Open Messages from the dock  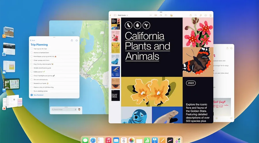[x=85, y=140]
